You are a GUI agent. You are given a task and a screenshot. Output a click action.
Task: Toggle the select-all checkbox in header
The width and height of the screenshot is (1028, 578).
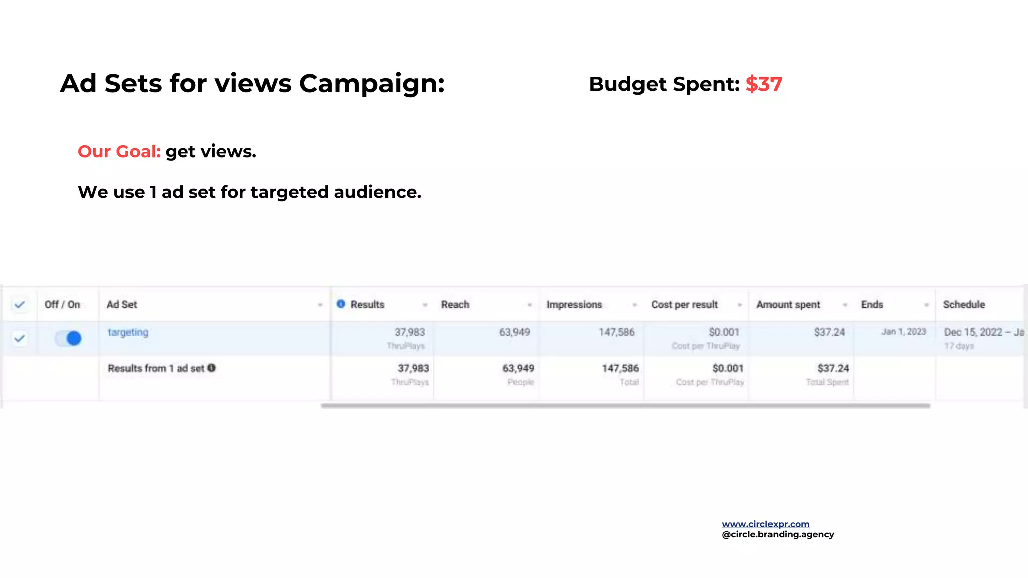point(20,305)
